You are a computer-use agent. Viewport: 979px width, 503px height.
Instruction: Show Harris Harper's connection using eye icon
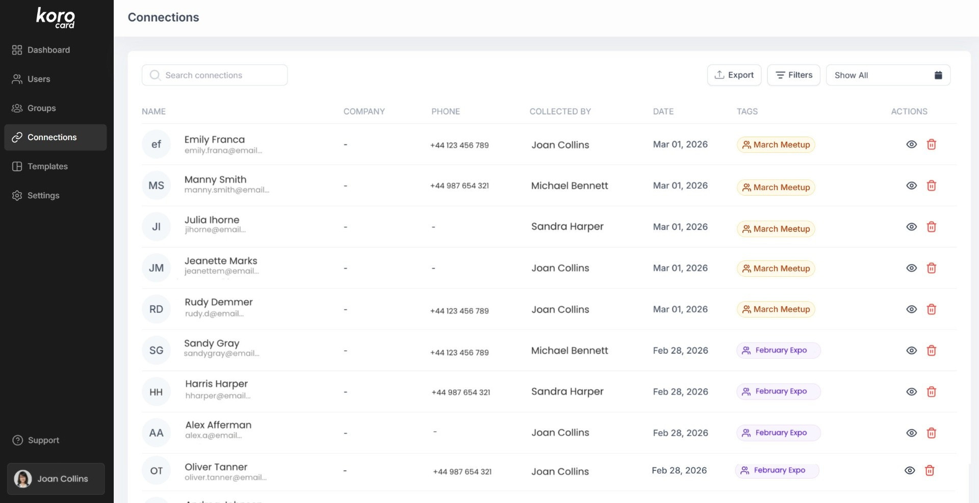coord(911,392)
